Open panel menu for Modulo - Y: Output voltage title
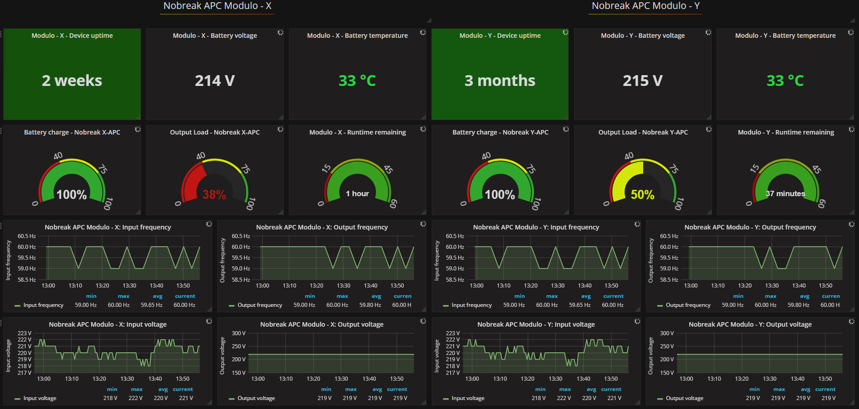 (750, 324)
